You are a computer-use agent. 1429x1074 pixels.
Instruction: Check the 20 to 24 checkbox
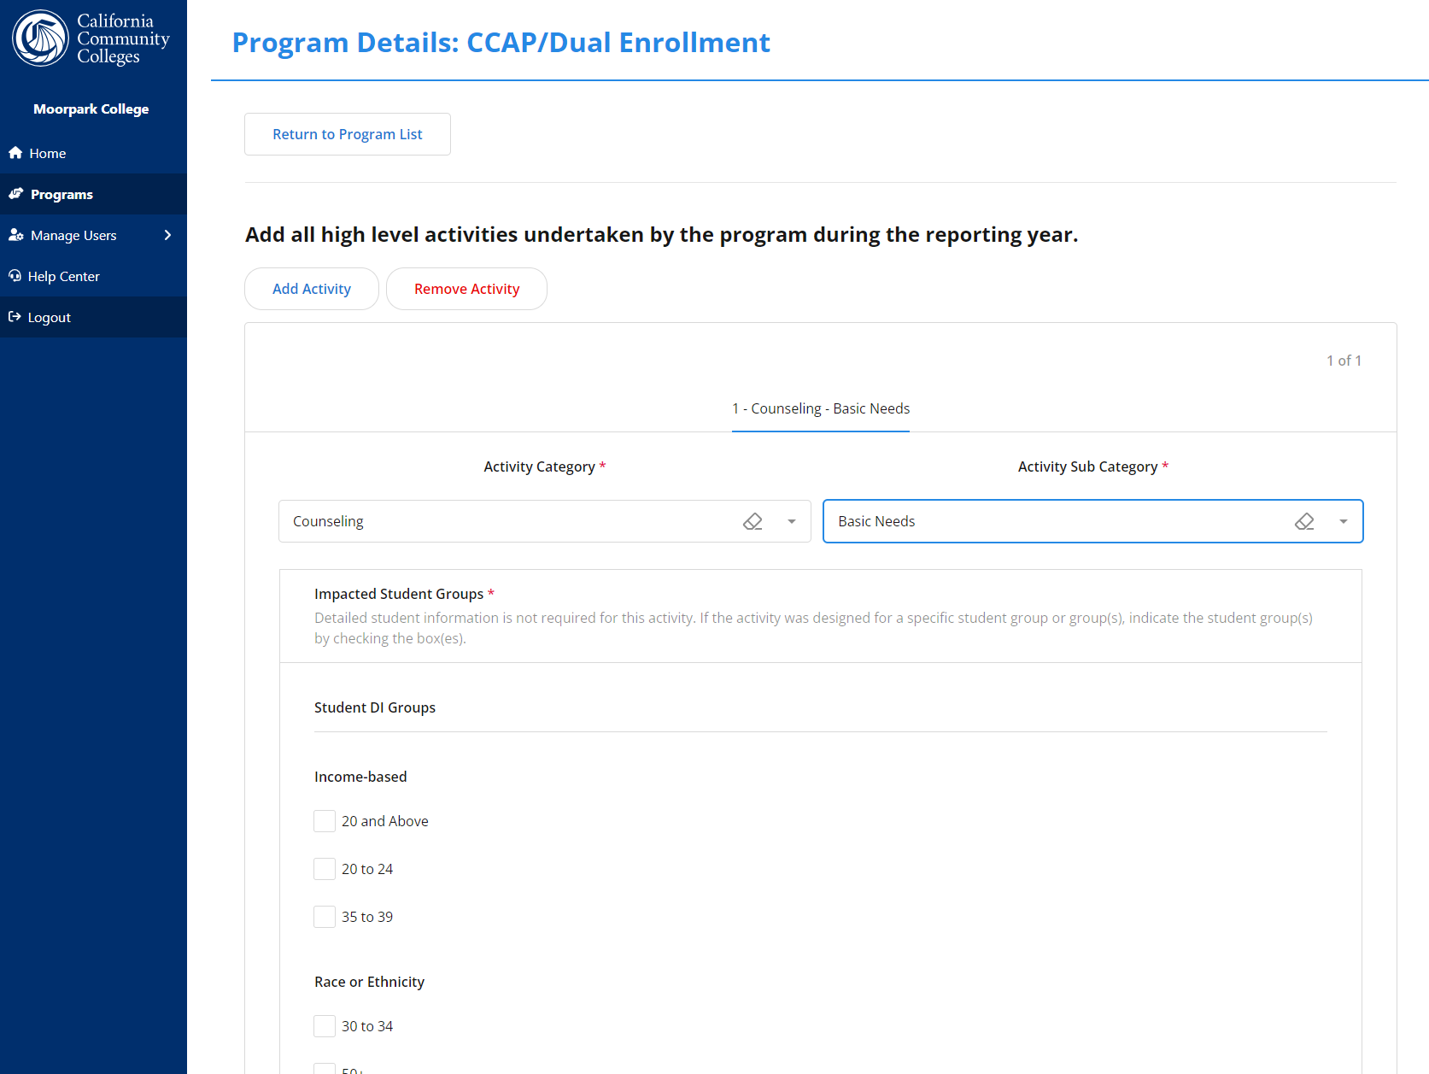tap(325, 869)
